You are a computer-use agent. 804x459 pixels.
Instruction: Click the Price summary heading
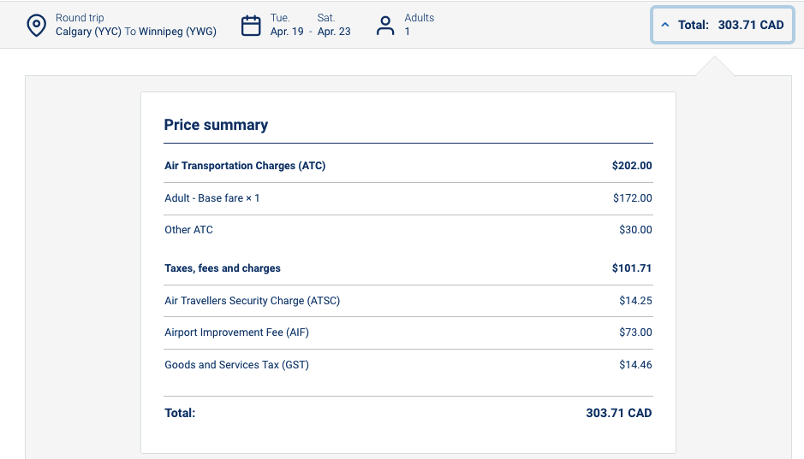coord(216,125)
